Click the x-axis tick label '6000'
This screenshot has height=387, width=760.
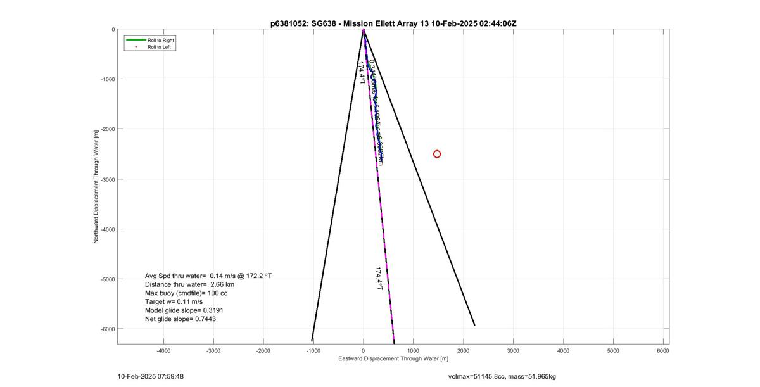(x=663, y=350)
